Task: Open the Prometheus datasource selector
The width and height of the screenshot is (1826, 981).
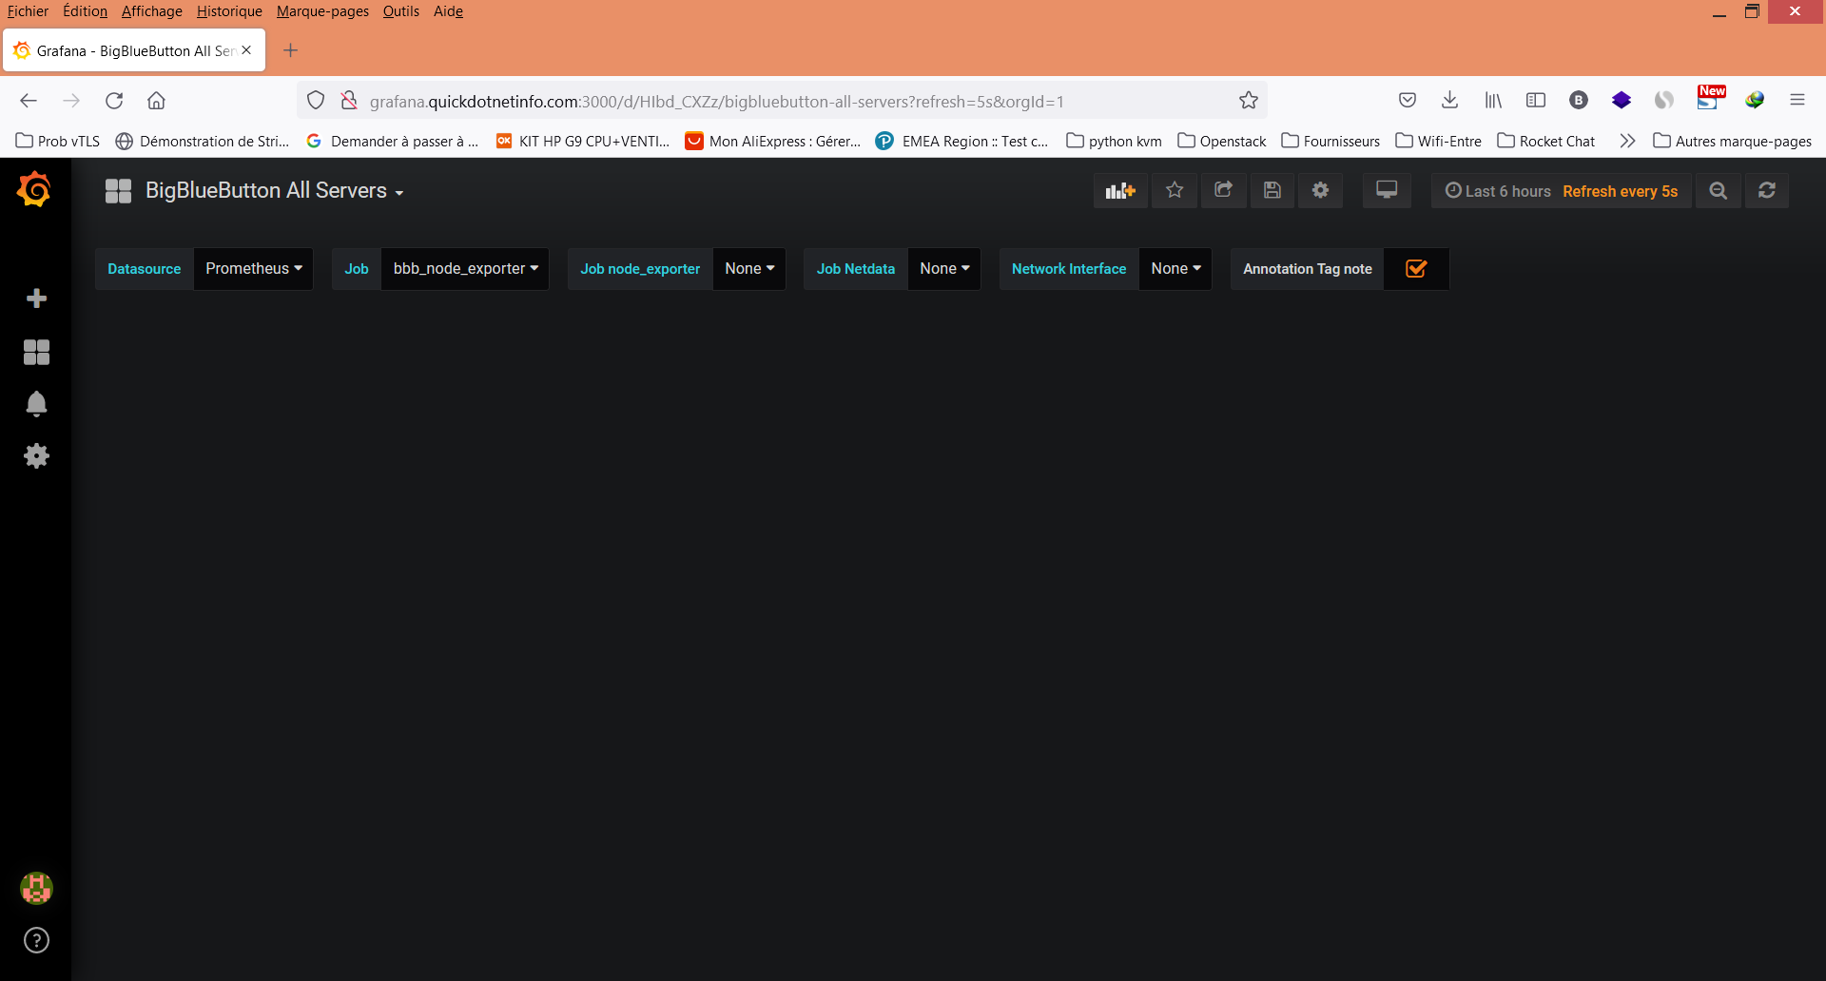Action: [x=253, y=269]
